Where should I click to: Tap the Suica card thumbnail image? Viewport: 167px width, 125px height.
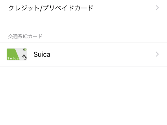[x=17, y=54]
